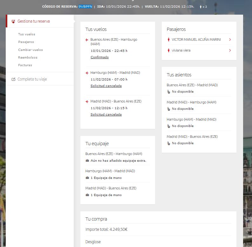Click plane icon for Hamburgo - Madrid flight
The width and height of the screenshot is (252, 247).
point(87,73)
